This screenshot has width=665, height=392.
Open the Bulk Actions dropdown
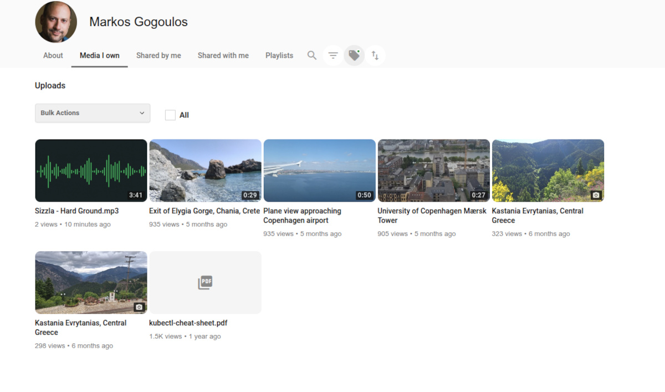tap(92, 113)
